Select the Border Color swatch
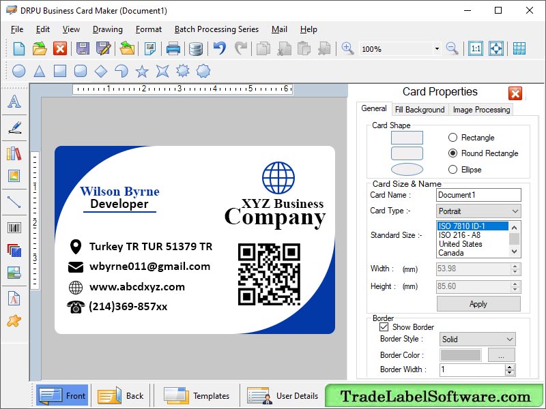Image resolution: width=546 pixels, height=409 pixels. [x=461, y=354]
